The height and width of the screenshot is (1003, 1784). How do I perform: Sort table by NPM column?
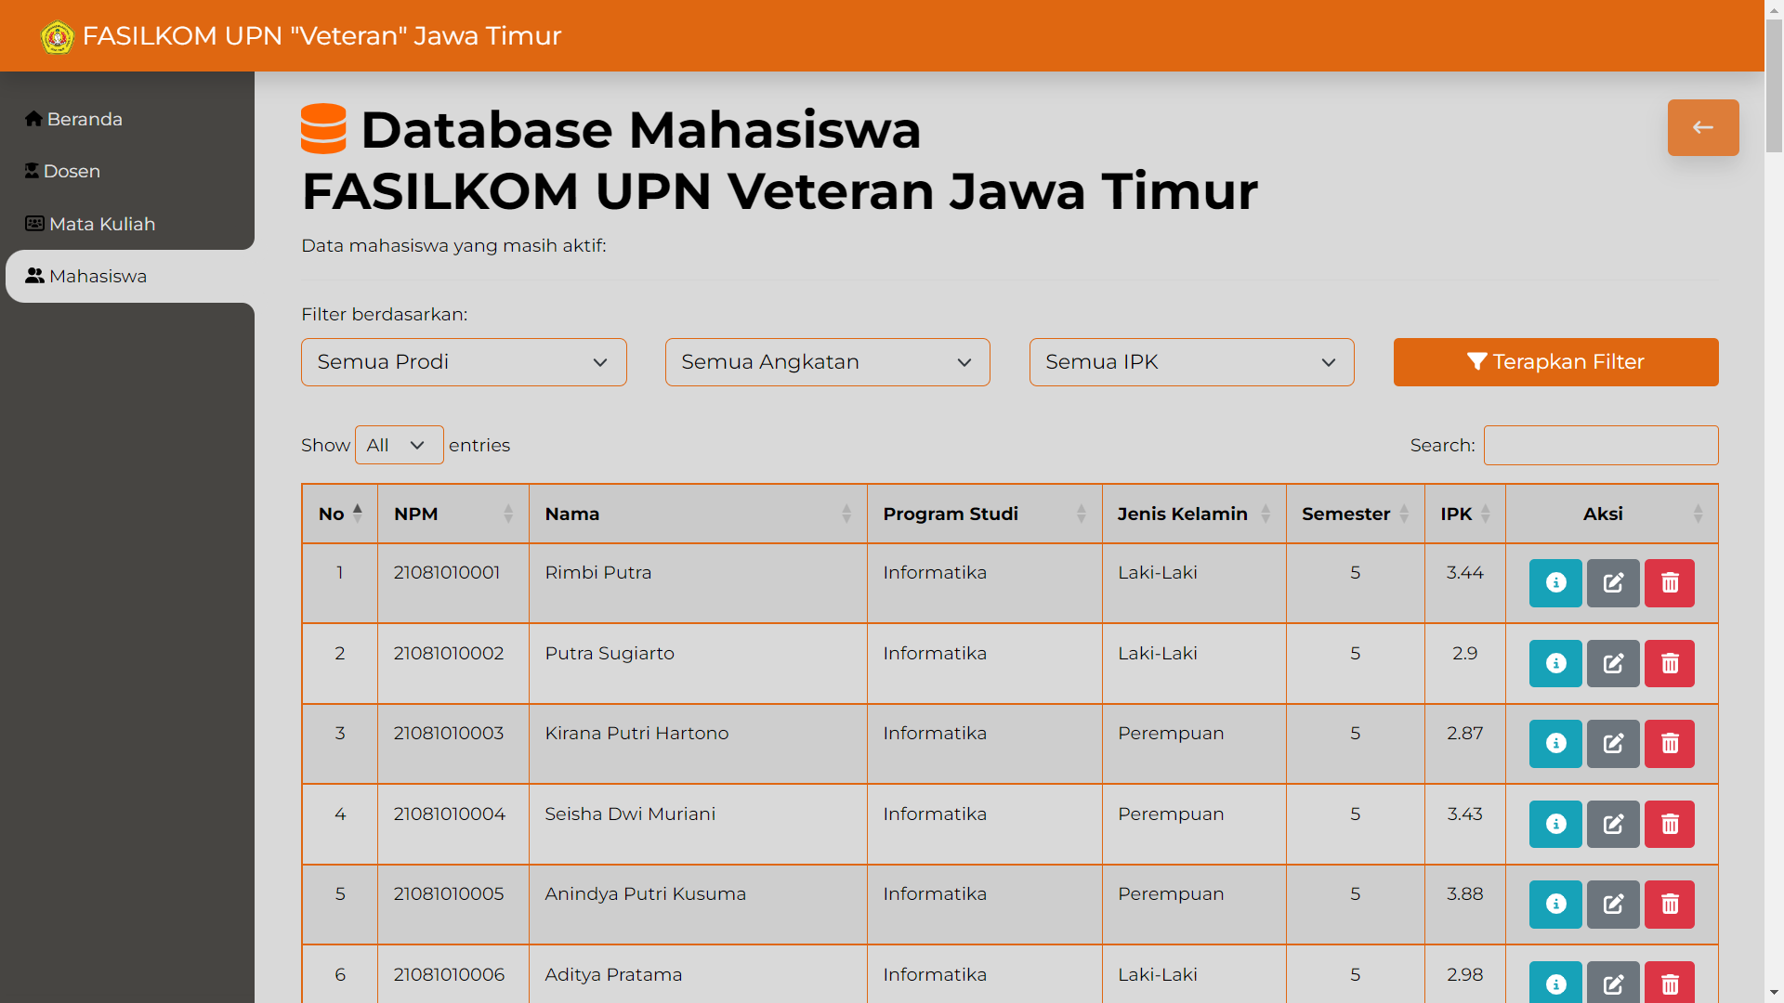(x=453, y=514)
